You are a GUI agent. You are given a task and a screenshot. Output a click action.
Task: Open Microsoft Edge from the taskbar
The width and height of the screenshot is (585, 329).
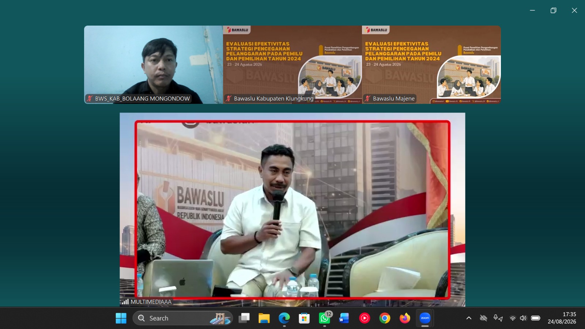(x=284, y=318)
